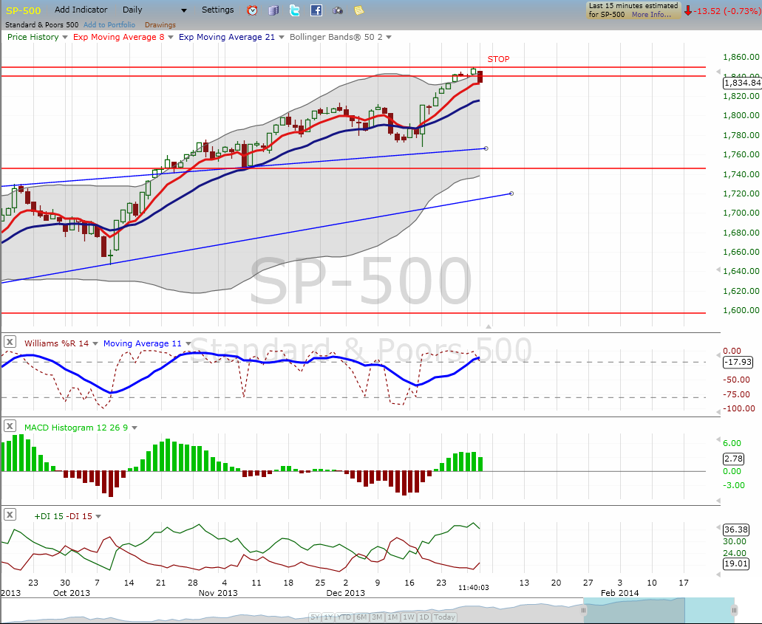Close the +DI -DI indicator panel

10,514
